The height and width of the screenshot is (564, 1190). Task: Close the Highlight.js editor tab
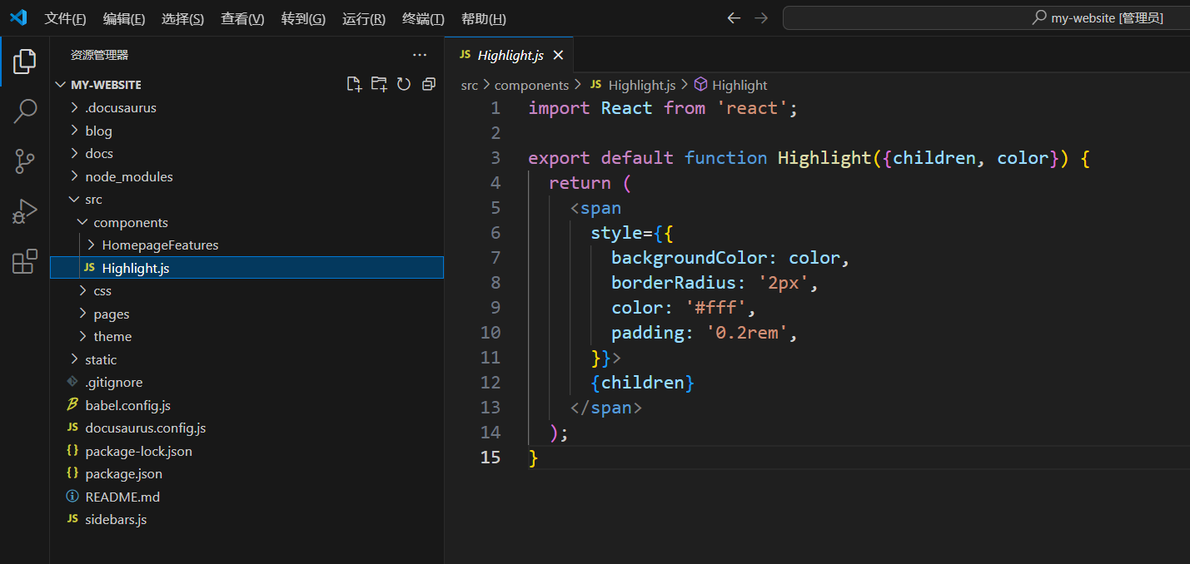tap(559, 55)
